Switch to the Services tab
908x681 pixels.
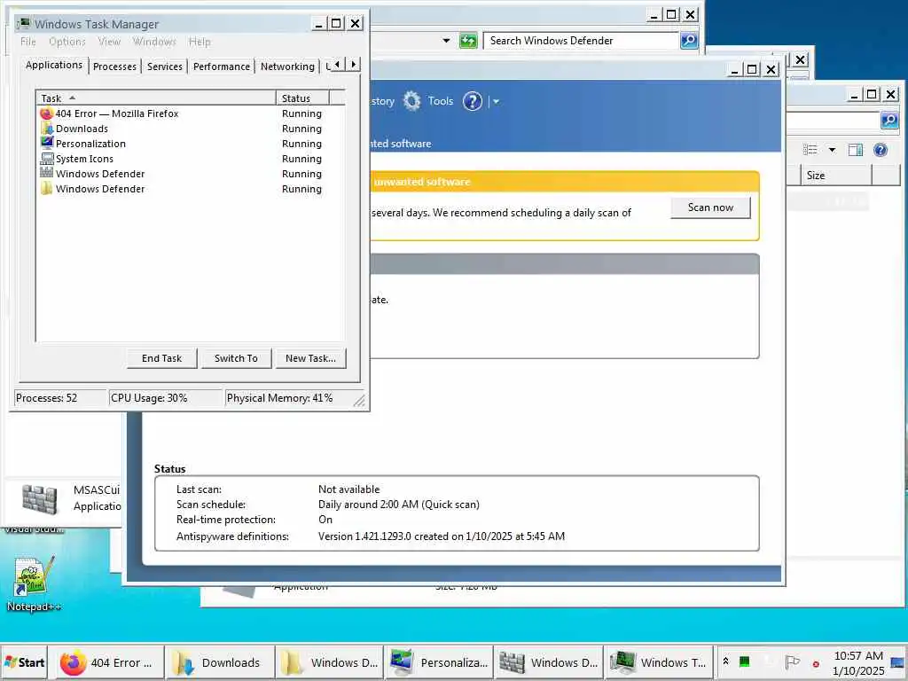pos(164,67)
